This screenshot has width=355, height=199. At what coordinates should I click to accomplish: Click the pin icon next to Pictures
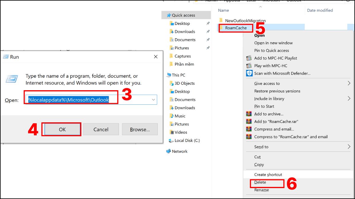click(x=208, y=48)
